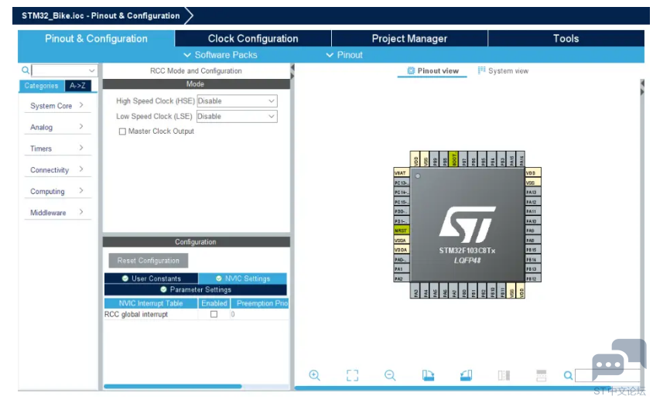Click pin PA10 on the chip

(532, 220)
